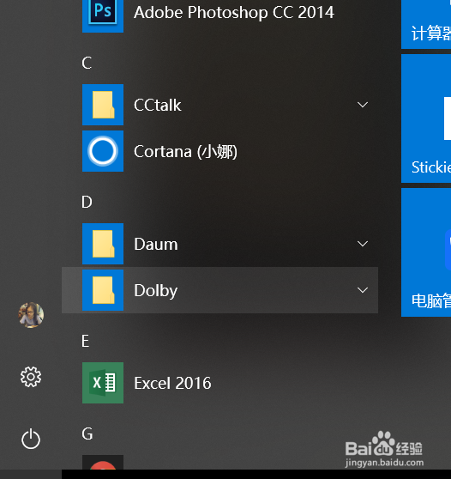Open the red app icon under G
The height and width of the screenshot is (479, 451).
103,462
